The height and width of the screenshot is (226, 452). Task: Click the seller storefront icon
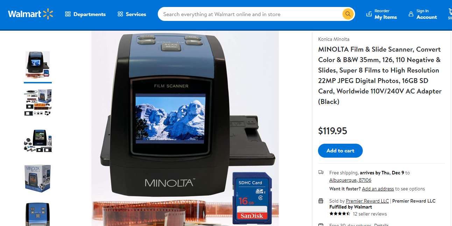pos(321,201)
